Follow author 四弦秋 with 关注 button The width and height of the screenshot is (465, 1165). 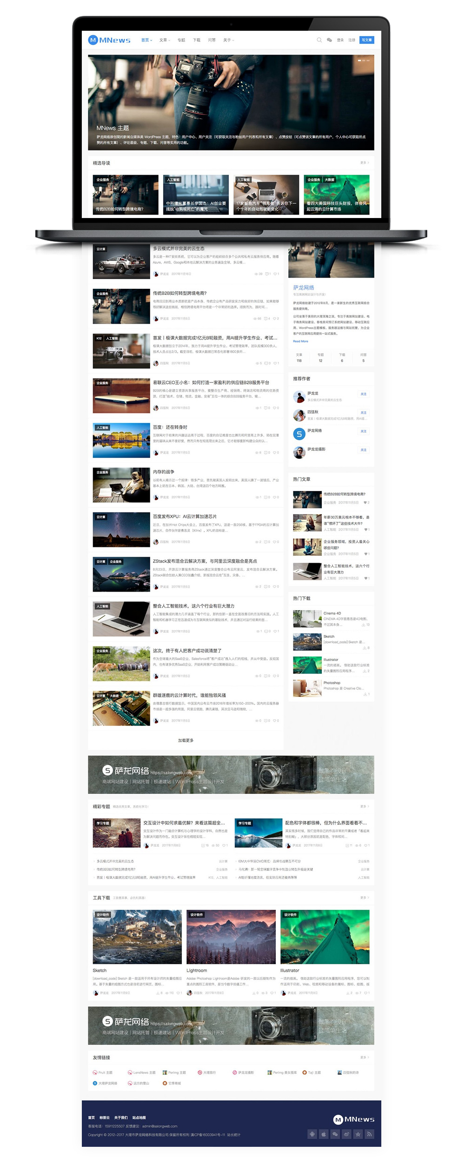click(x=363, y=413)
